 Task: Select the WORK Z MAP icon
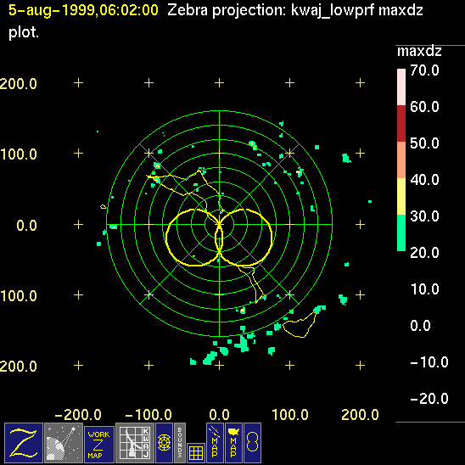click(99, 445)
